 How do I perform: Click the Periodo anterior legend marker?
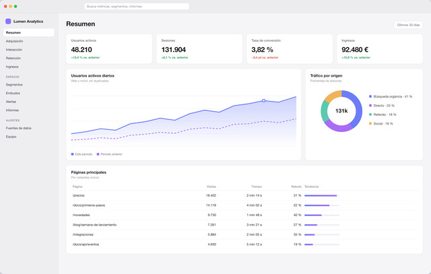click(x=98, y=154)
